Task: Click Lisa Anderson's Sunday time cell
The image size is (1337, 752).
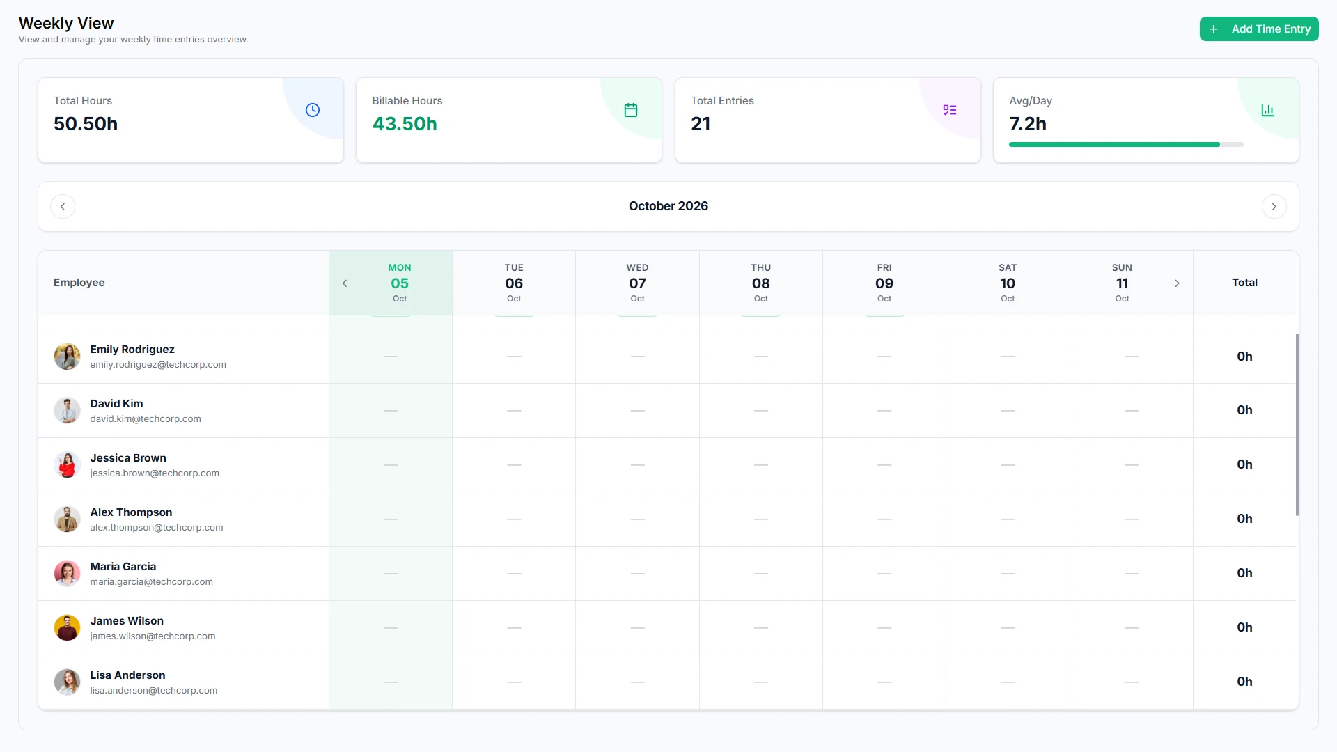Action: [1131, 682]
